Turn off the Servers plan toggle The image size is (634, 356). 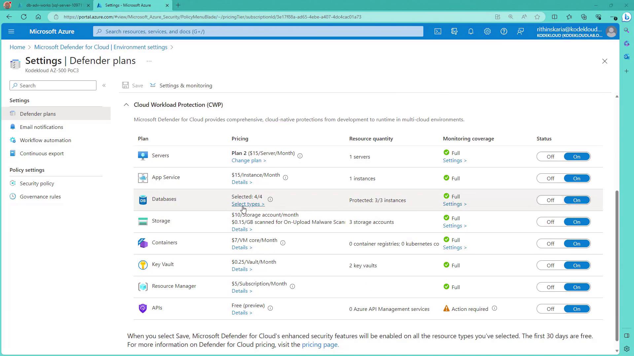(550, 157)
